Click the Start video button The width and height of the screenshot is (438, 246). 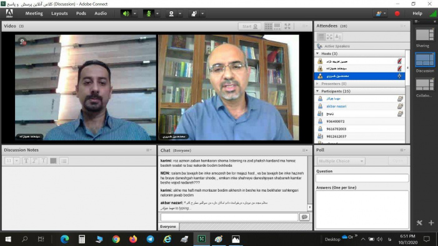(249, 26)
